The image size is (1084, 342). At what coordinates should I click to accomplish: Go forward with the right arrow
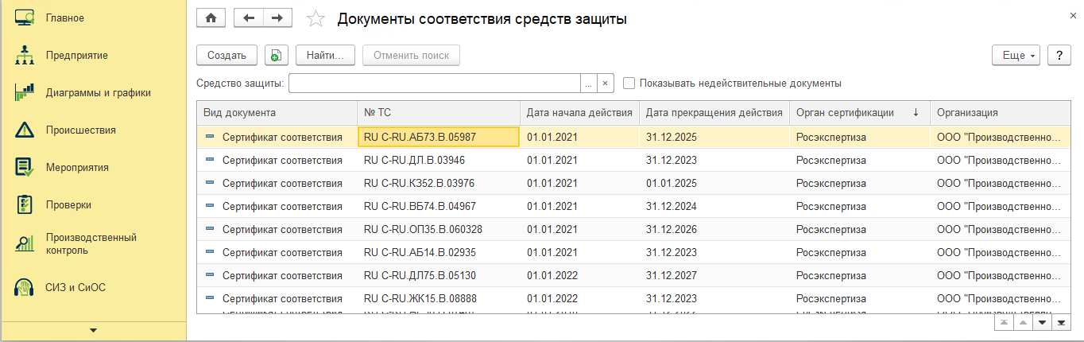pyautogui.click(x=277, y=18)
